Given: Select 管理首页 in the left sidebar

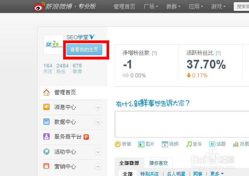Looking at the screenshot, I should pos(73,92).
